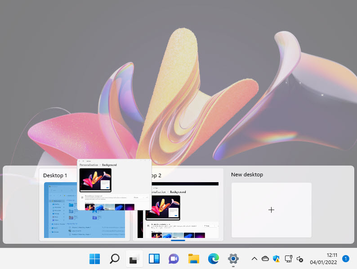Viewport: 357px width, 269px height.
Task: Launch Microsoft Edge browser
Action: click(x=213, y=259)
